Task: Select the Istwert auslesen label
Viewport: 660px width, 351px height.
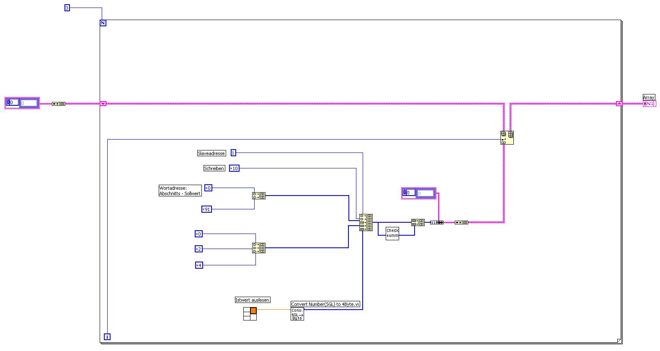Action: click(253, 300)
